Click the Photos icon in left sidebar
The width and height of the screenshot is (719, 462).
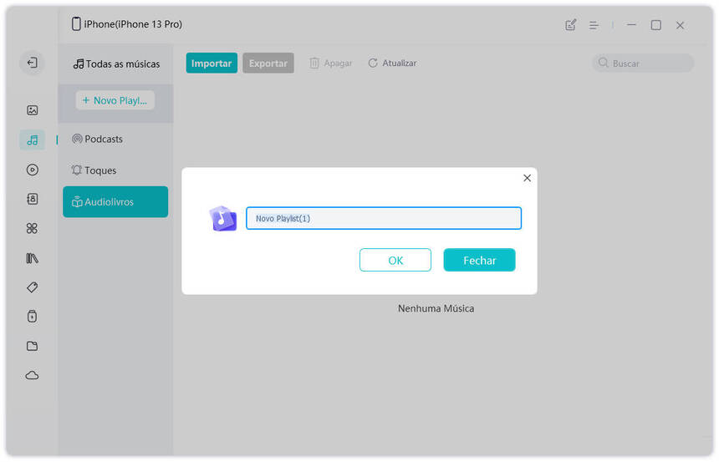click(32, 110)
